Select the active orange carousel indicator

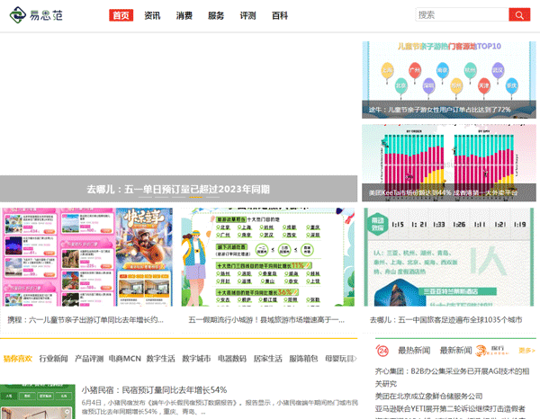pos(195,198)
